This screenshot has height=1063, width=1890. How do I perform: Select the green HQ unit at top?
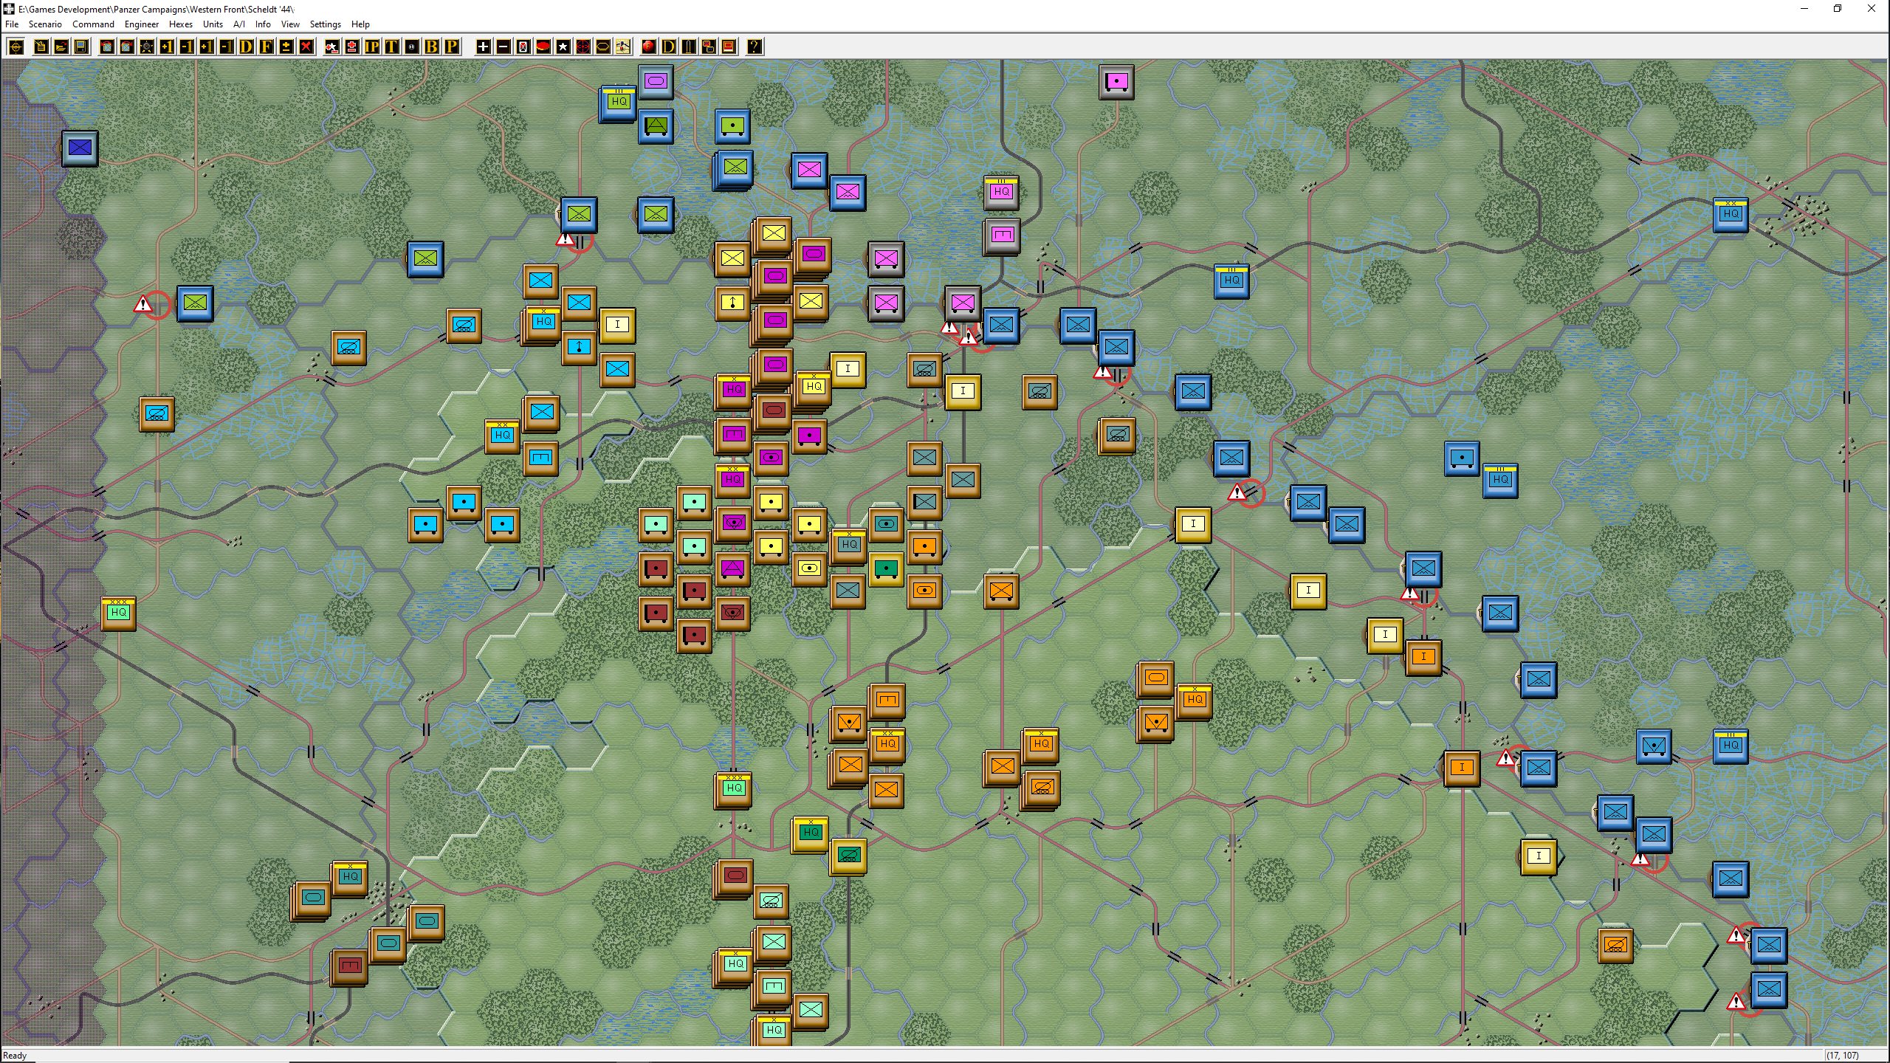(619, 103)
